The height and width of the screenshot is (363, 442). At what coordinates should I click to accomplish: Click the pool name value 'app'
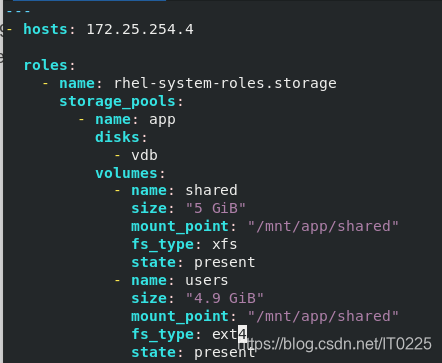(x=162, y=120)
